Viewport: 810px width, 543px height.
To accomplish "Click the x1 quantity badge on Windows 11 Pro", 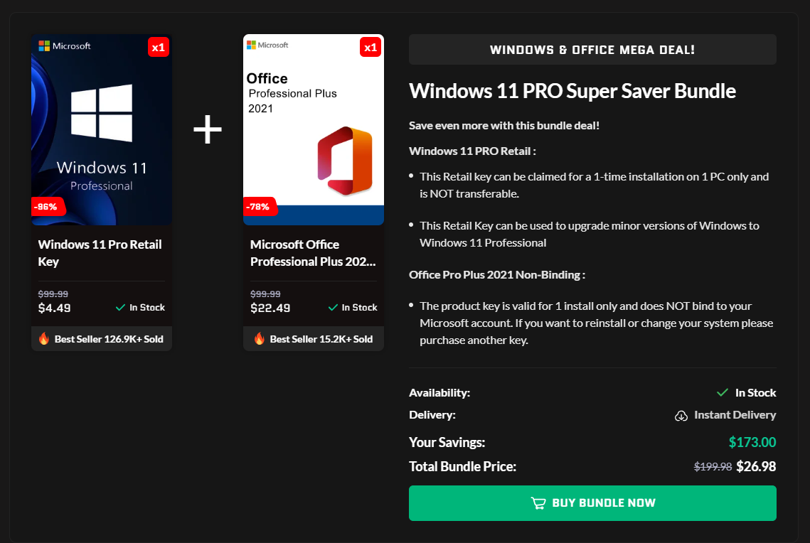I will (159, 47).
